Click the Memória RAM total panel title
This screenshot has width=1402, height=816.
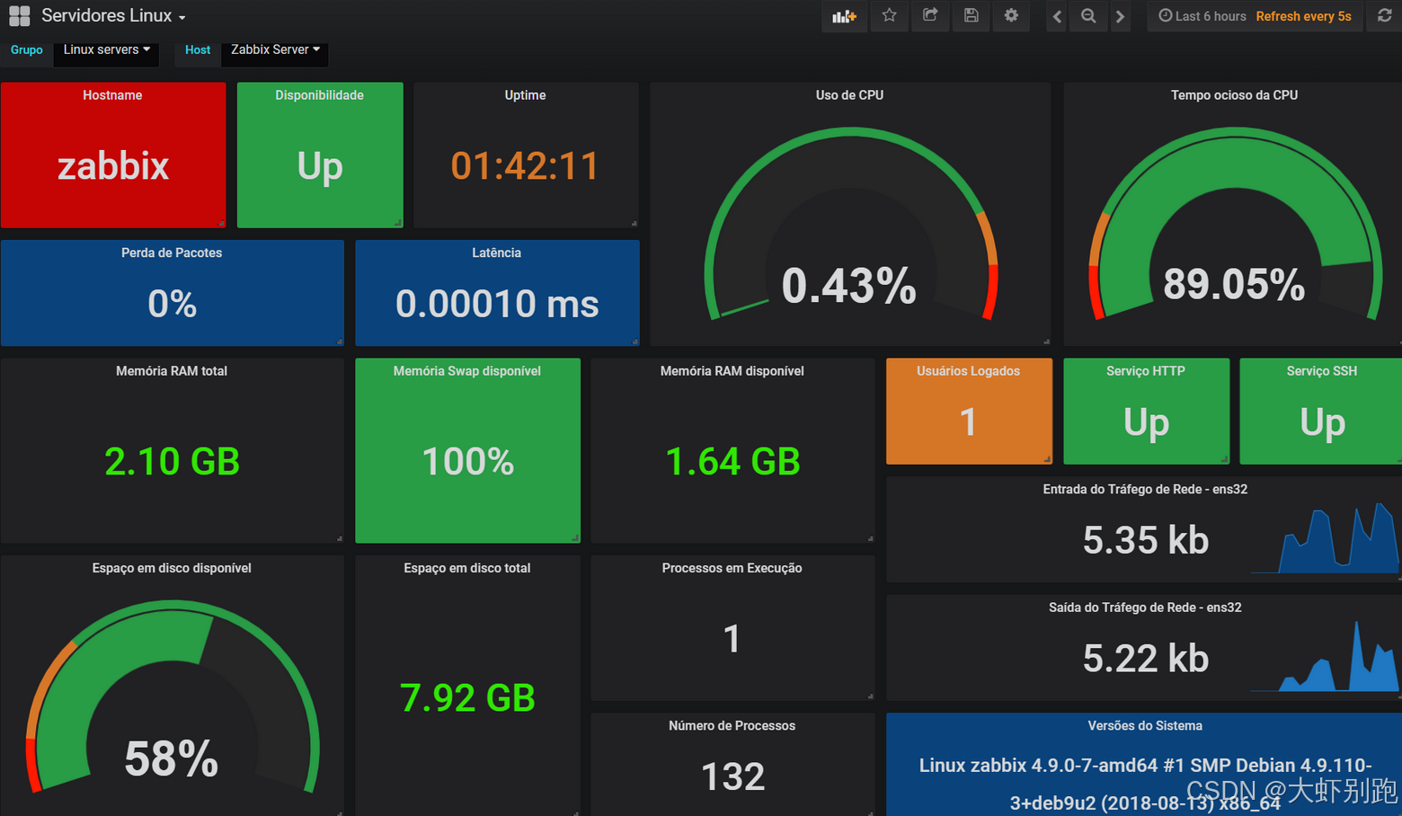click(x=172, y=371)
